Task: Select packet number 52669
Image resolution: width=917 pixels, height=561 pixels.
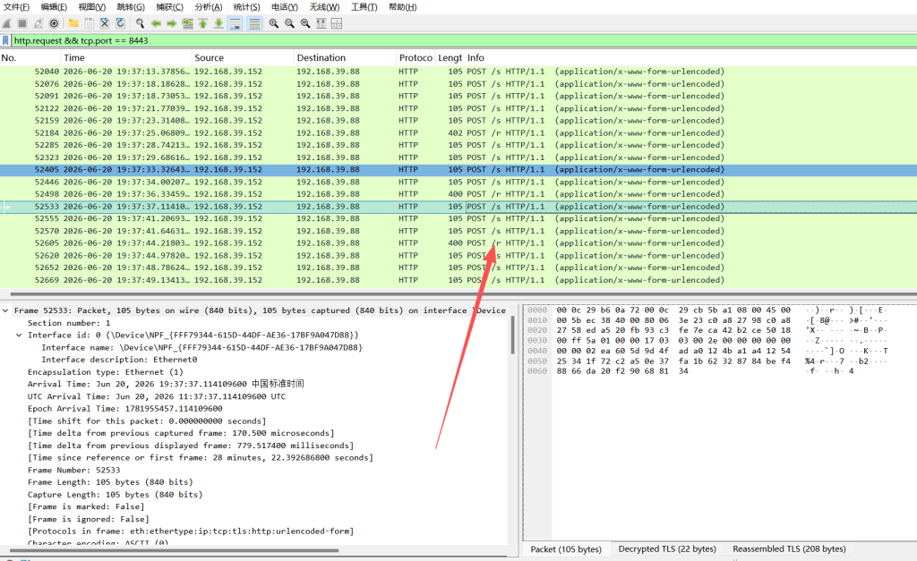Action: (x=458, y=281)
